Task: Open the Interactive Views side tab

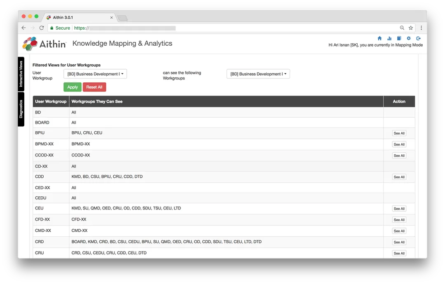Action: pos(21,74)
